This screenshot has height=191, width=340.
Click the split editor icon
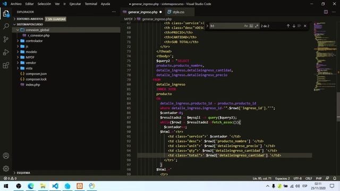(326, 12)
